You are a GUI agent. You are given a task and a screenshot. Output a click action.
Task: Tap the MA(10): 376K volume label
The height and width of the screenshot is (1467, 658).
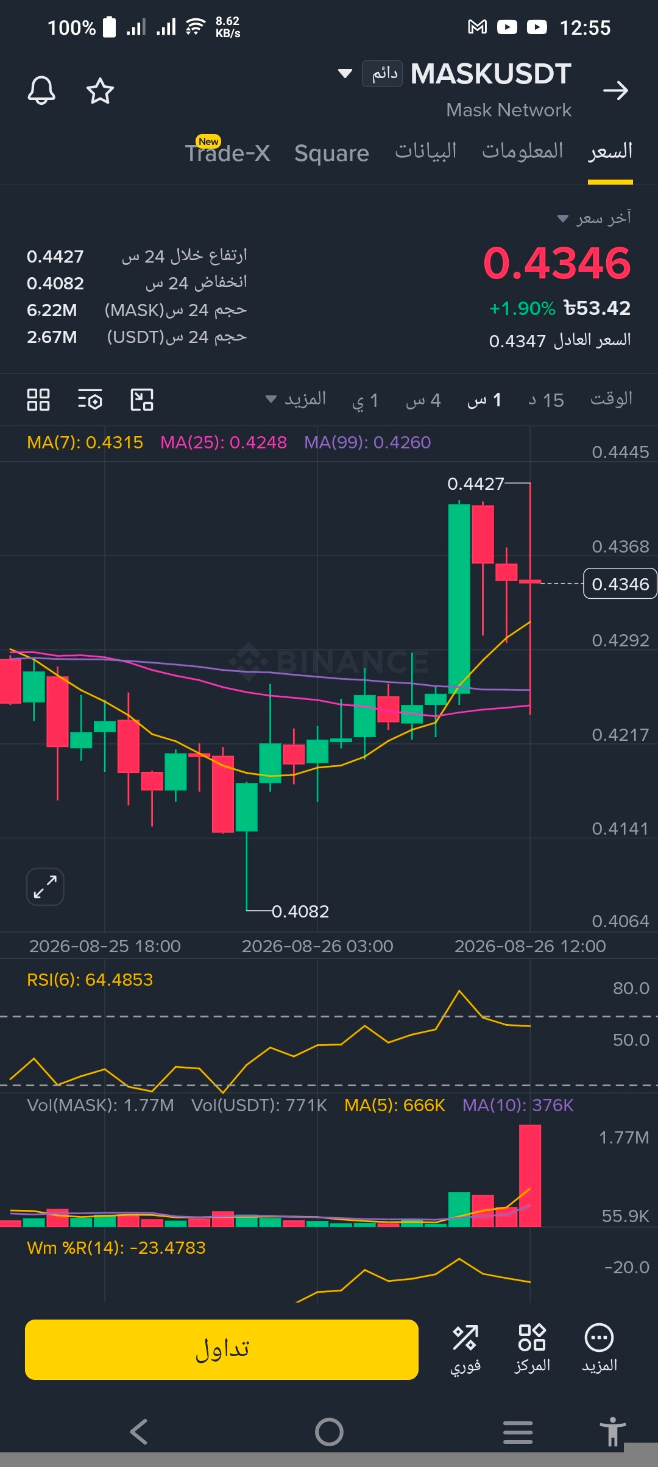(x=518, y=1105)
